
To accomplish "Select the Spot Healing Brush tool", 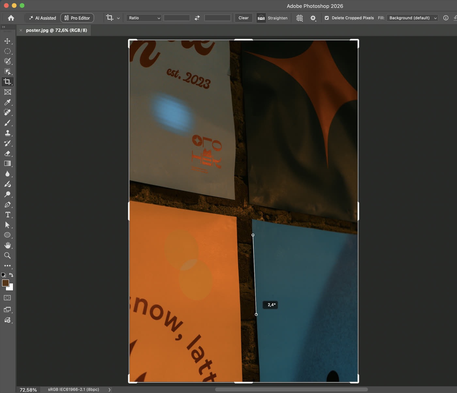I will (x=7, y=112).
